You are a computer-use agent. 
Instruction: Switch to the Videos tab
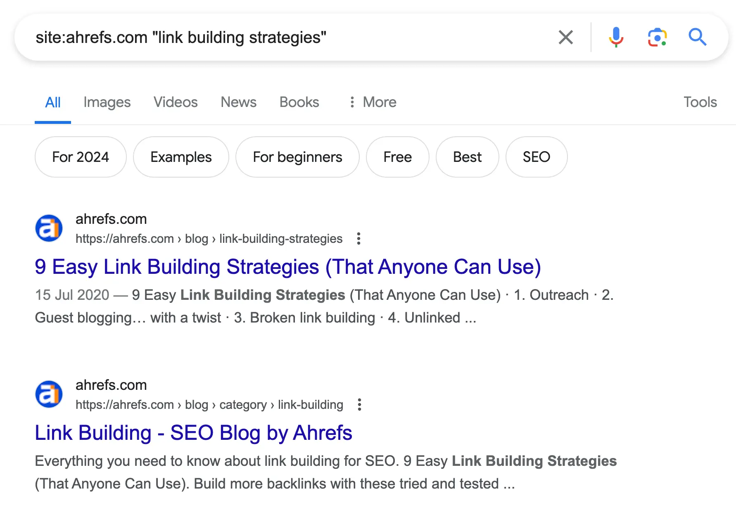tap(176, 102)
